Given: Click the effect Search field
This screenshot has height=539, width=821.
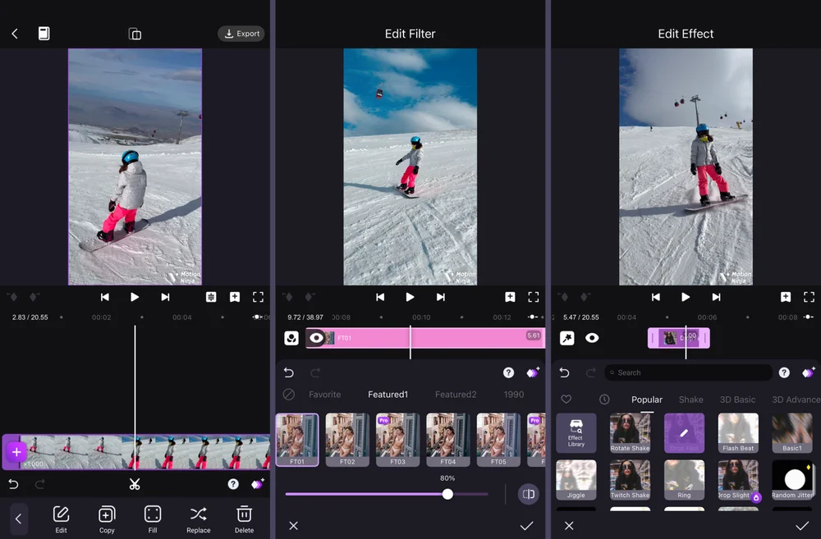Looking at the screenshot, I should pyautogui.click(x=690, y=372).
